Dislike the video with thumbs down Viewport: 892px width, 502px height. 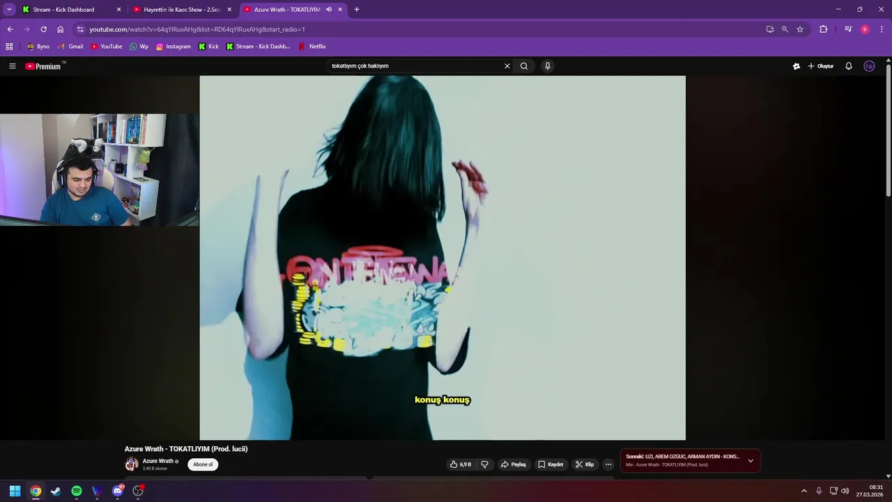coord(485,464)
